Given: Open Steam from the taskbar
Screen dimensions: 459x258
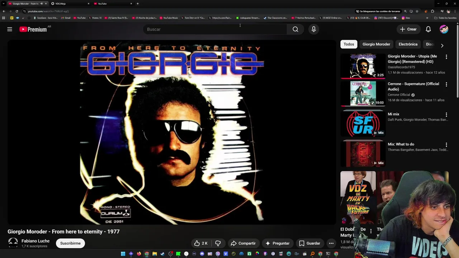Looking at the screenshot, I should [x=162, y=254].
